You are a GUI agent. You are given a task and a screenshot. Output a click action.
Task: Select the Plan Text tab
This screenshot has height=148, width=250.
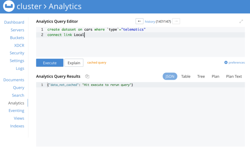click(234, 76)
